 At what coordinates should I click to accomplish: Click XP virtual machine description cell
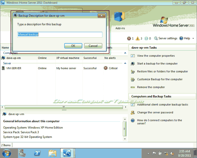point(68,58)
